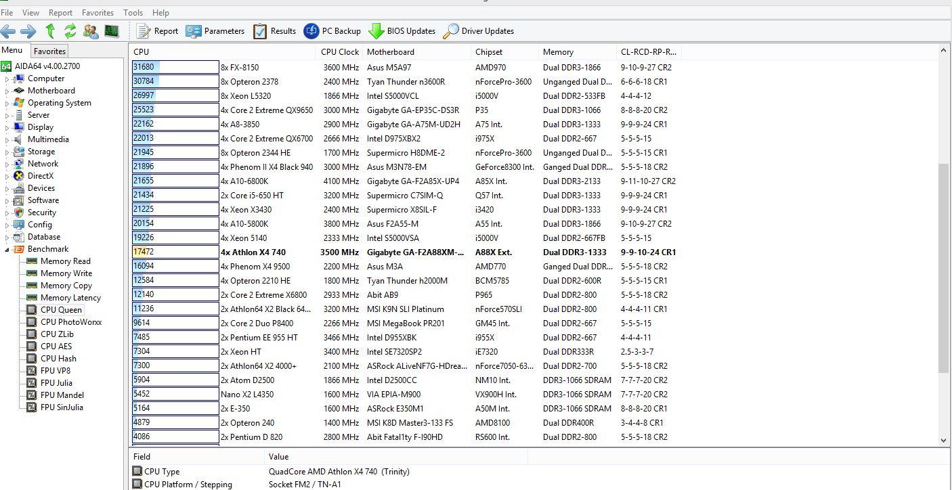Screen dimensions: 952x490
Task: Open the Help menu
Action: tap(160, 13)
